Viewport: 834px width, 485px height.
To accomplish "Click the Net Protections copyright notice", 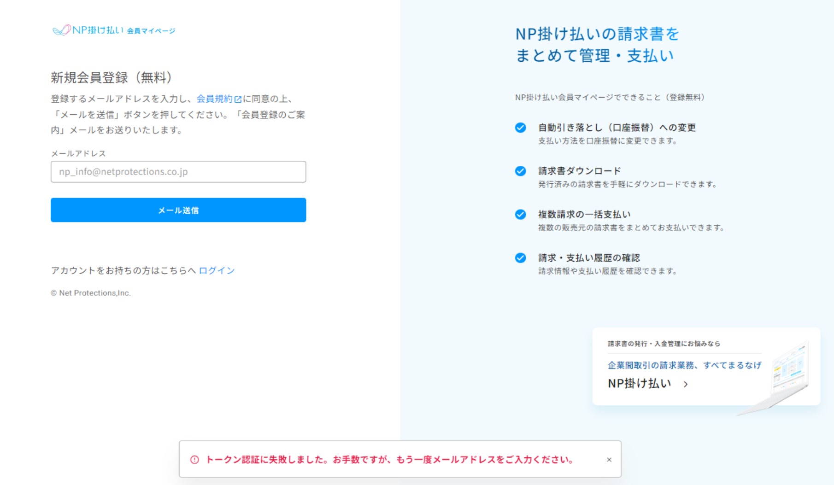I will point(90,292).
